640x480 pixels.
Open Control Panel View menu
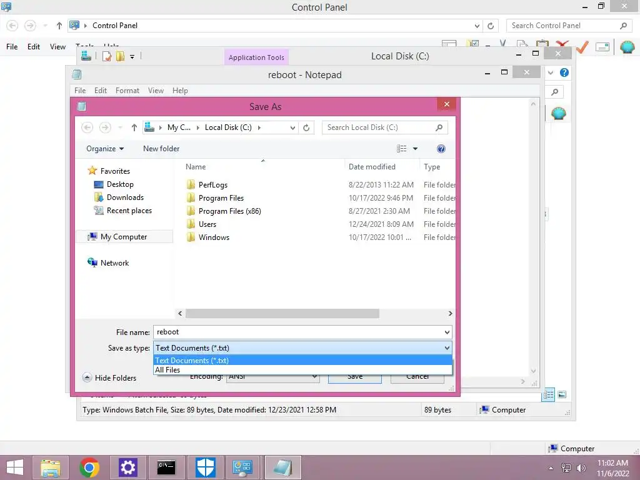click(x=57, y=46)
